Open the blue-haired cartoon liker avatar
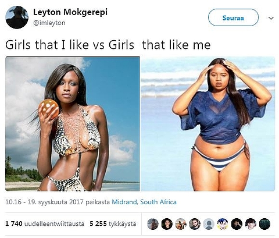 click(x=223, y=224)
